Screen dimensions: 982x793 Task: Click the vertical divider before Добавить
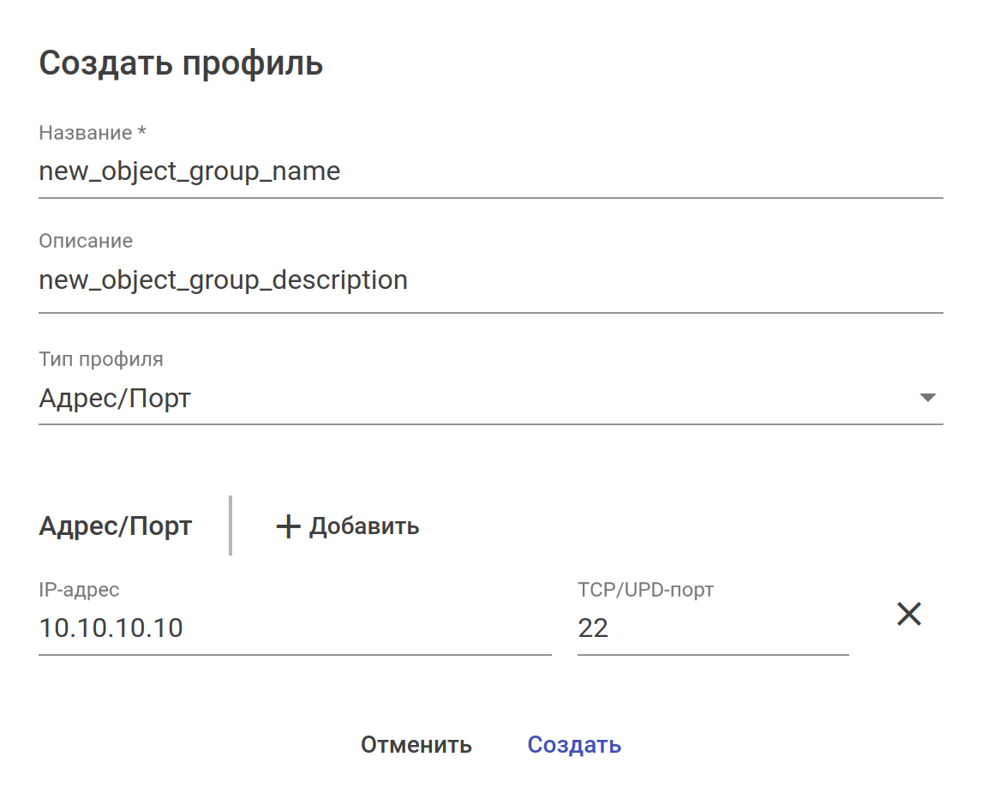[231, 525]
